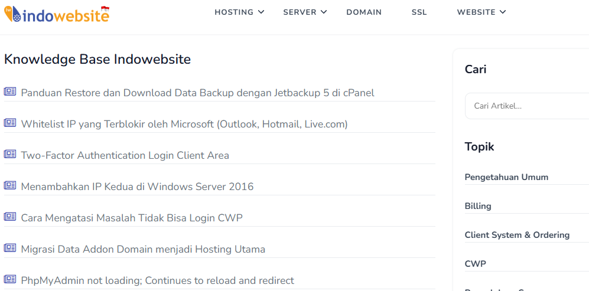Viewport: 589px width, 291px height.
Task: Open the WEBSITE menu item
Action: (476, 12)
